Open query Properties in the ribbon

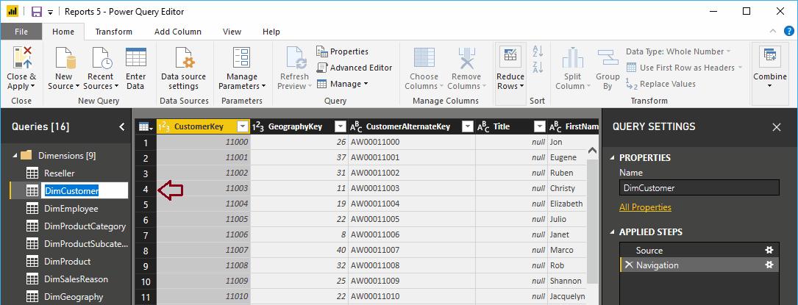coord(343,51)
